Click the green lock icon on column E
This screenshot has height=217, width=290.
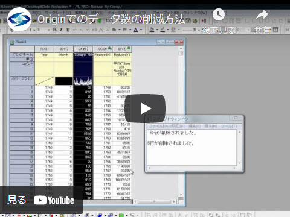(129, 48)
